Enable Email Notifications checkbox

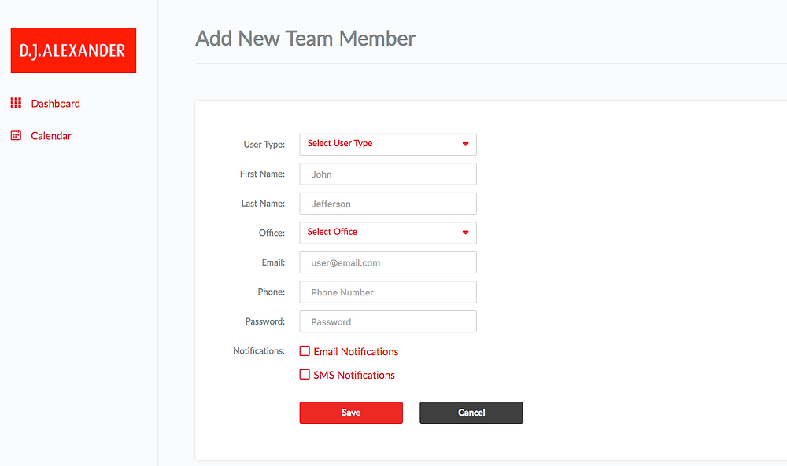(305, 350)
